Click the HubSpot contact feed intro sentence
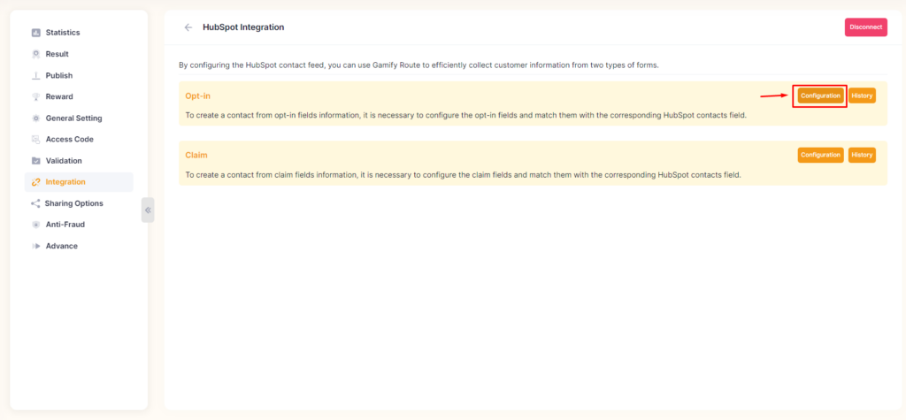The width and height of the screenshot is (906, 420). 418,65
